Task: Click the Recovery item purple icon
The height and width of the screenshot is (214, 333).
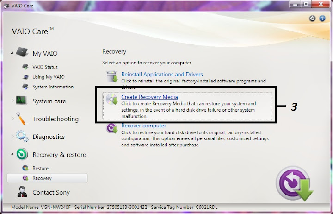Action: (x=25, y=178)
